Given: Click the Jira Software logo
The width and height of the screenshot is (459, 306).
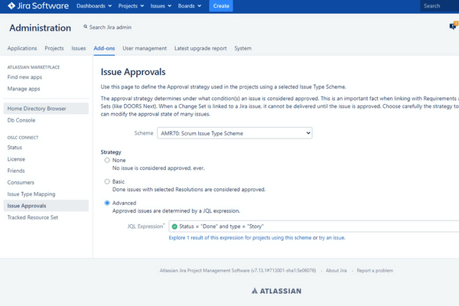Looking at the screenshot, I should tap(38, 6).
